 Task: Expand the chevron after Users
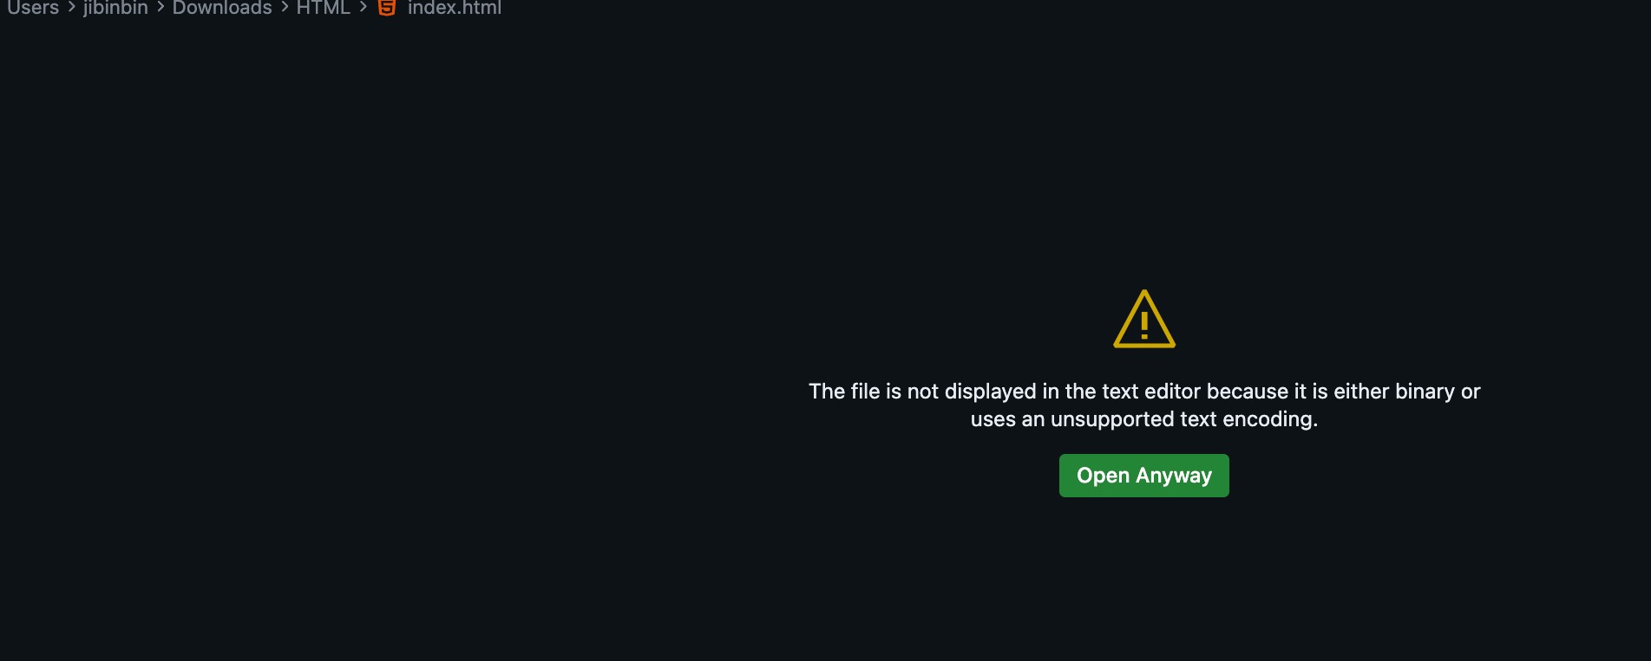pos(72,7)
